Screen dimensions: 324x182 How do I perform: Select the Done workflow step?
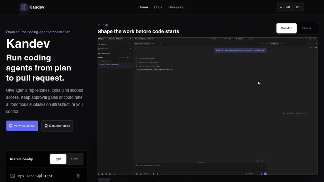[250, 39]
